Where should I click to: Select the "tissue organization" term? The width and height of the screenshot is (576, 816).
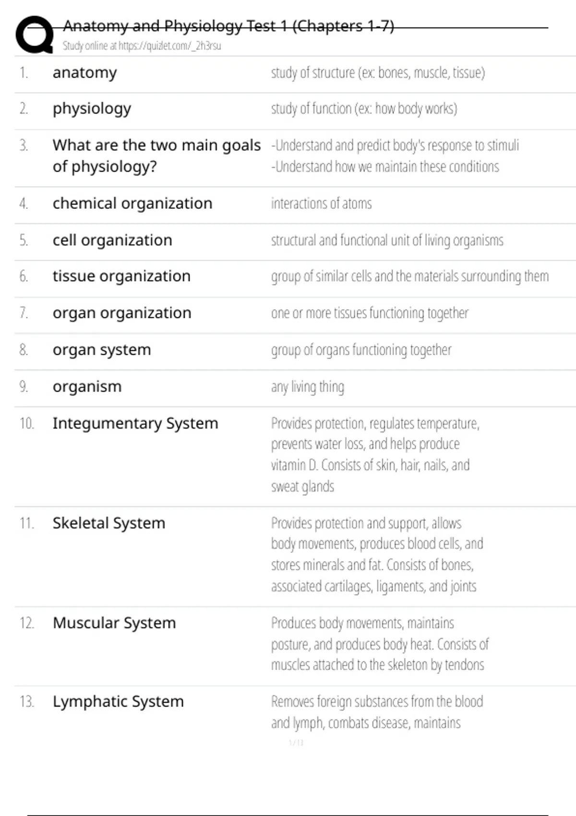click(121, 276)
